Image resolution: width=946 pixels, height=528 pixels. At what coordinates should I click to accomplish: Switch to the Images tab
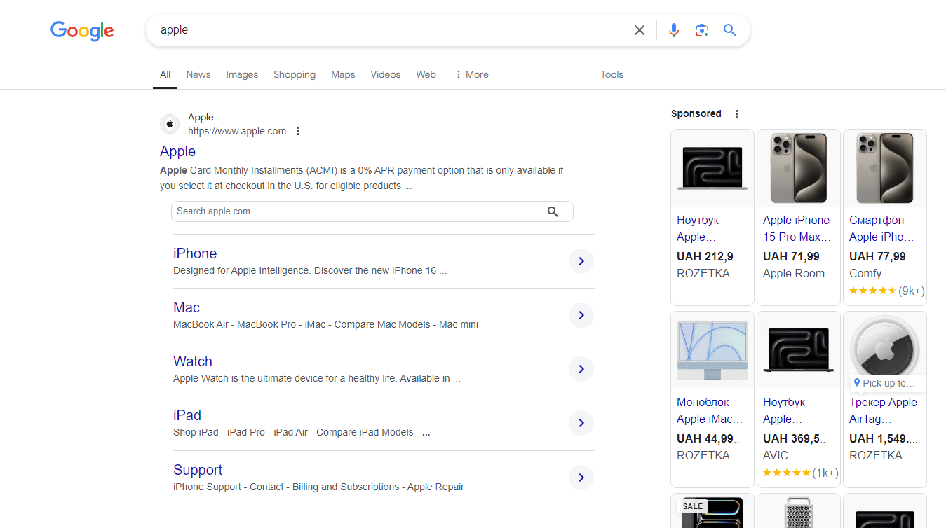click(242, 74)
